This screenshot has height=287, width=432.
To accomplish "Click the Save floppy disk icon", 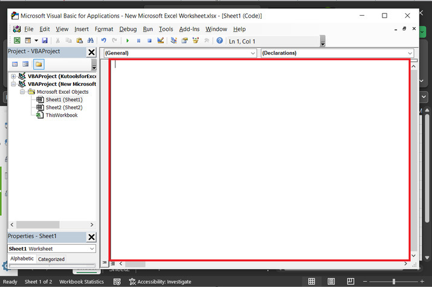I will tap(45, 40).
